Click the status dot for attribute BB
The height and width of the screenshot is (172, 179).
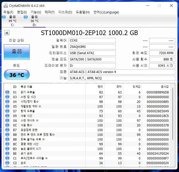pos(7,139)
